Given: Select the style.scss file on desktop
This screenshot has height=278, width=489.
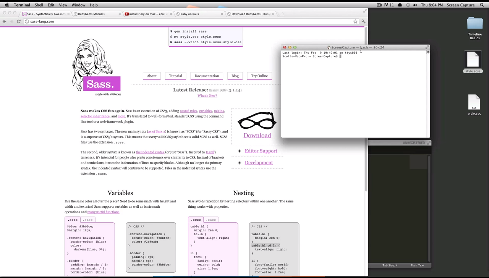Looking at the screenshot, I should [x=473, y=62].
